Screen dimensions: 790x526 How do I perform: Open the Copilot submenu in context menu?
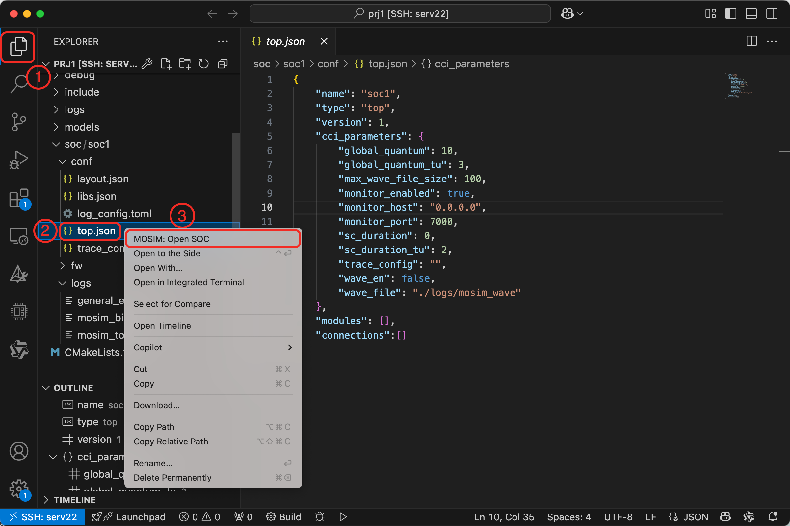(x=213, y=347)
